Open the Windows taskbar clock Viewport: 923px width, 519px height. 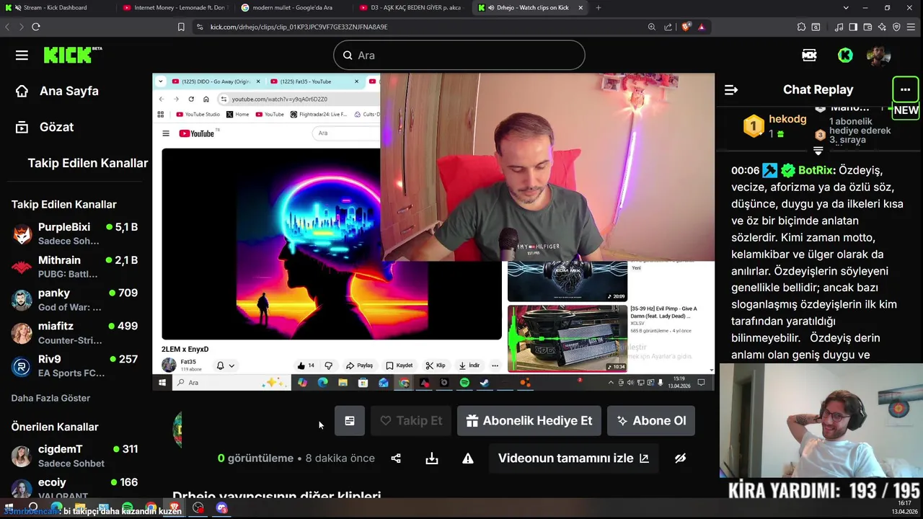[903, 508]
